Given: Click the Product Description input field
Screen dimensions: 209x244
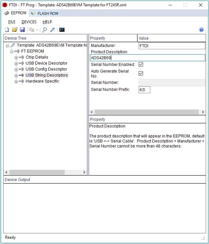Looking at the screenshot, I should click(x=148, y=58).
